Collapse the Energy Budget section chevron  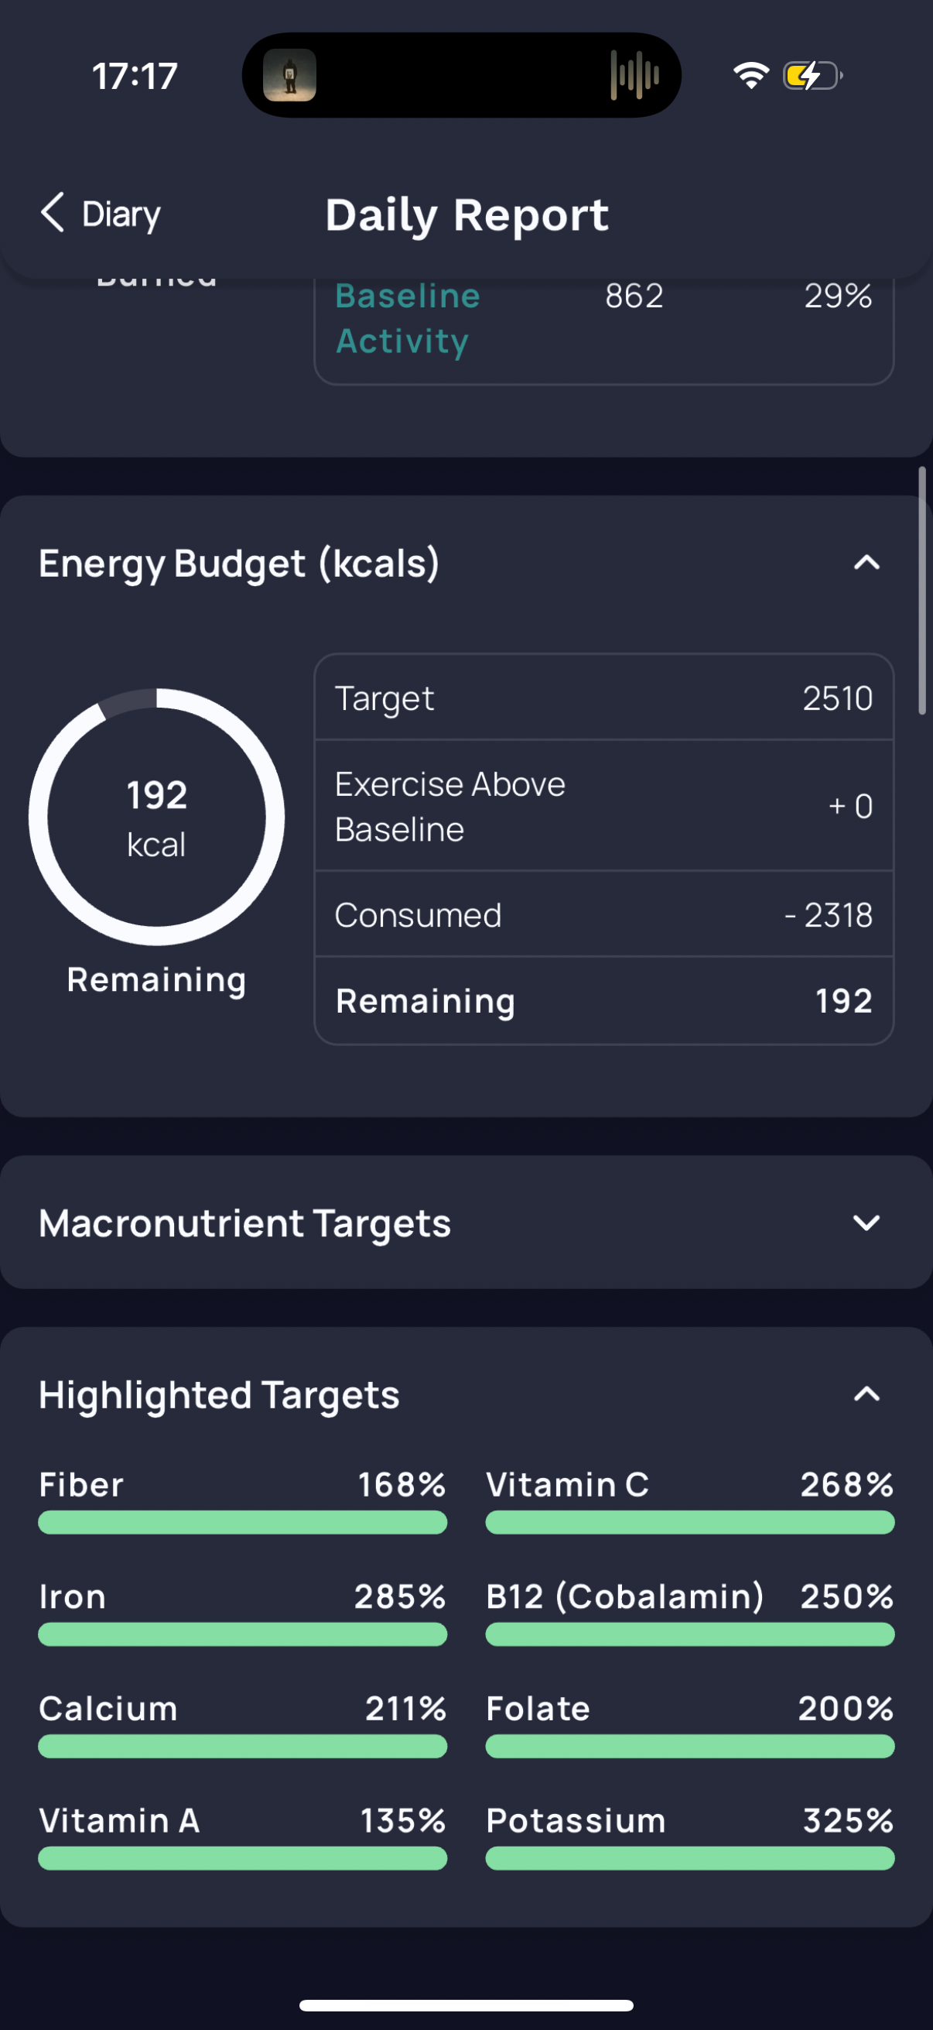point(866,563)
